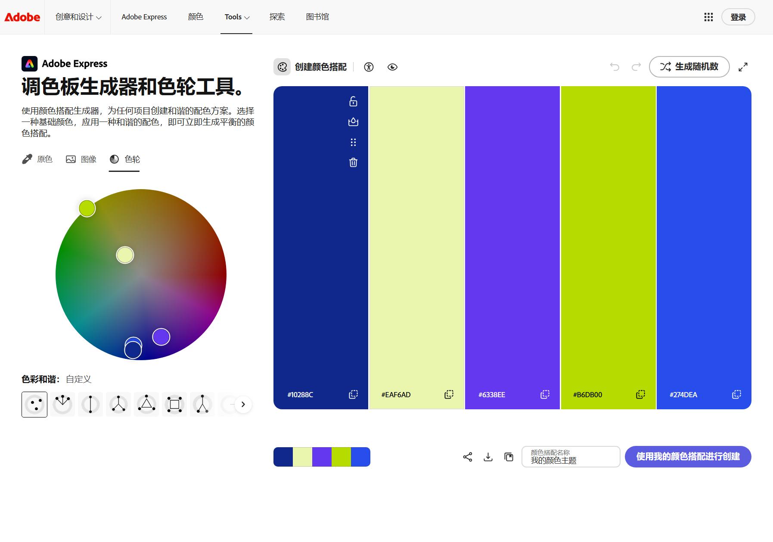Open the apps grid icon
The width and height of the screenshot is (773, 542).
click(708, 17)
